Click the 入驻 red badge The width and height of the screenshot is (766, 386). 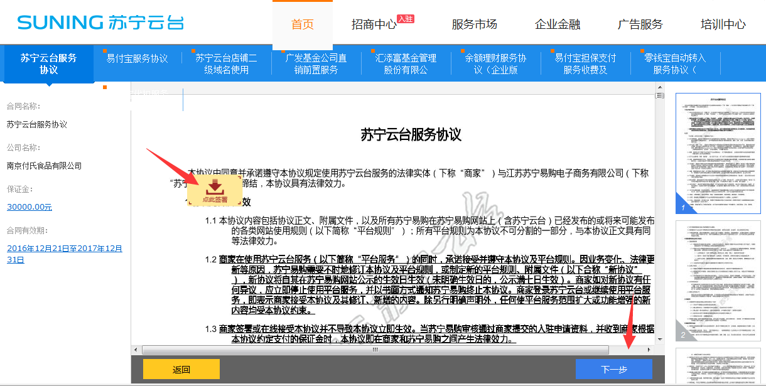pyautogui.click(x=406, y=19)
